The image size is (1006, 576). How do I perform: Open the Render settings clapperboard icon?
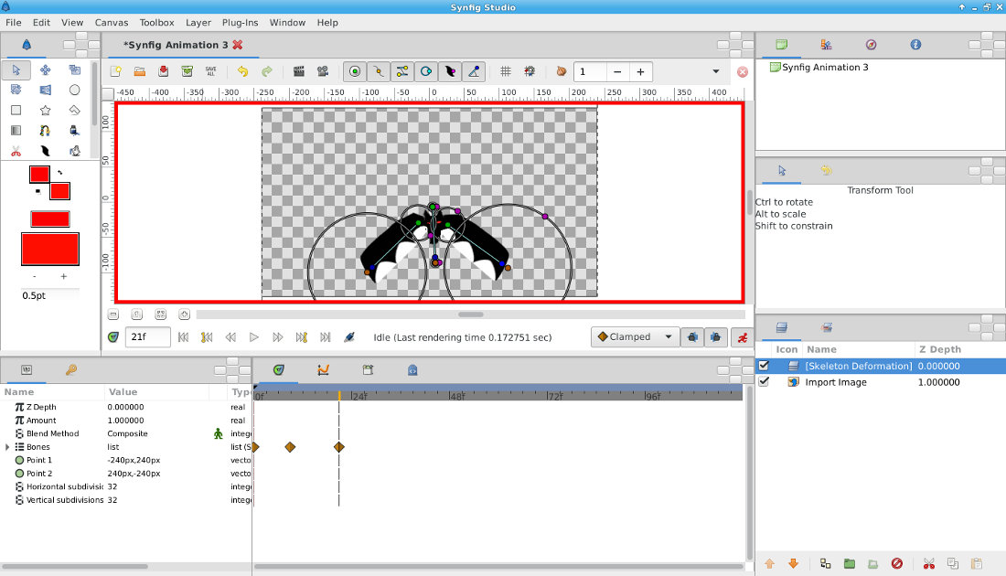tap(299, 72)
